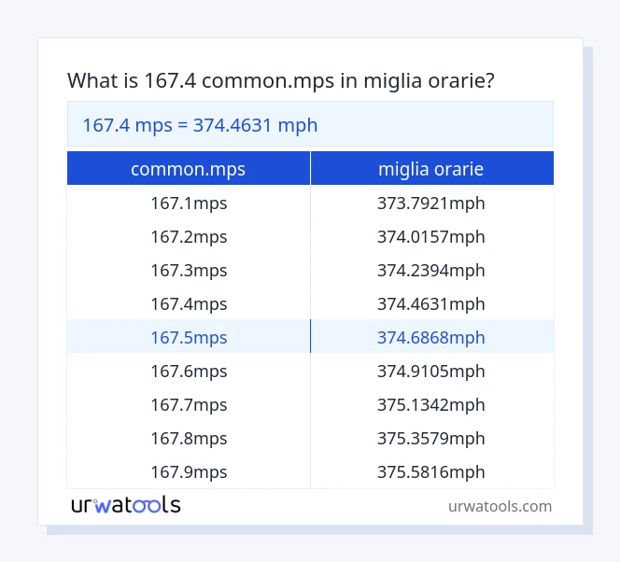Screen dimensions: 620x562
Task: Click the 167.2mps row cell
Action: pos(189,237)
